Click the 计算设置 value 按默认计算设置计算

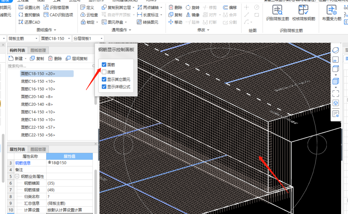click(69, 210)
